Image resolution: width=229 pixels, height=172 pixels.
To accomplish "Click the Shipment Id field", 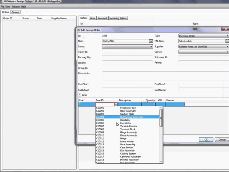I will coord(204,57).
